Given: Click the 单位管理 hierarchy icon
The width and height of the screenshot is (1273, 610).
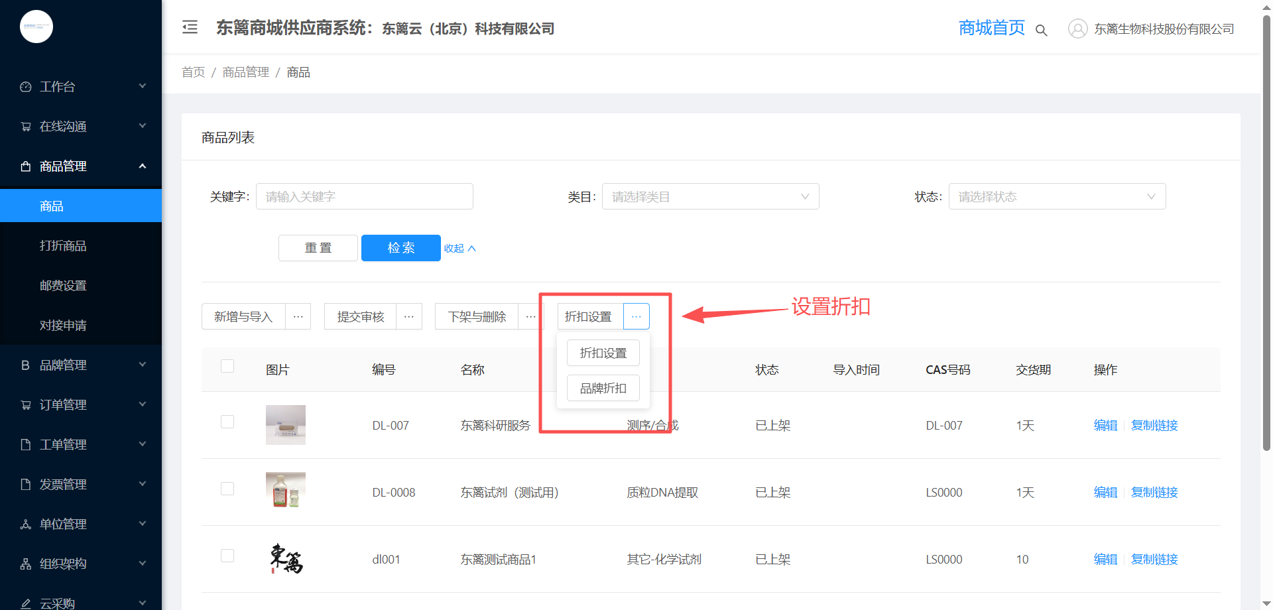Looking at the screenshot, I should point(26,524).
